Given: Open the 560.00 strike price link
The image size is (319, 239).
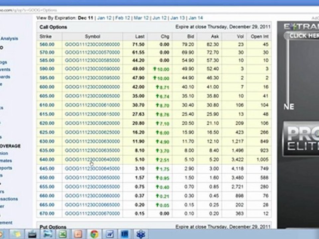Looking at the screenshot, I should tap(47, 44).
